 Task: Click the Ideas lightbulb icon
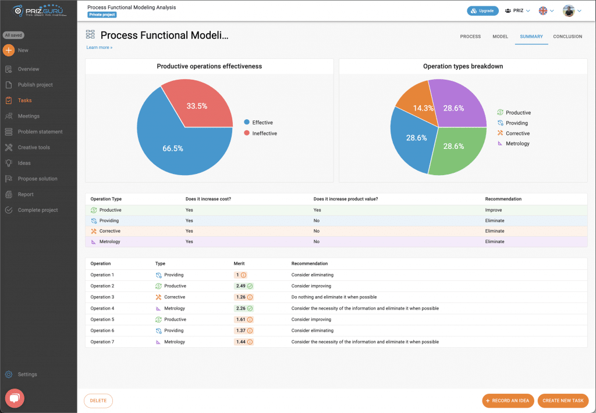pos(9,163)
